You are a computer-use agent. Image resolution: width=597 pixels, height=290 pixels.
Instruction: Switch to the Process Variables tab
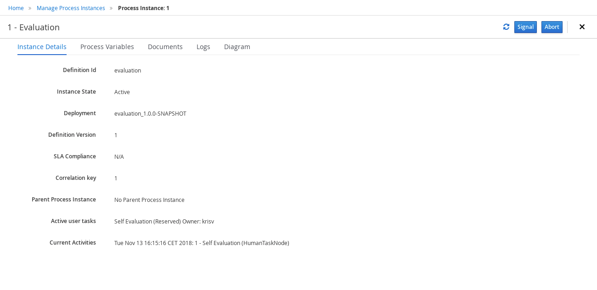tap(107, 47)
